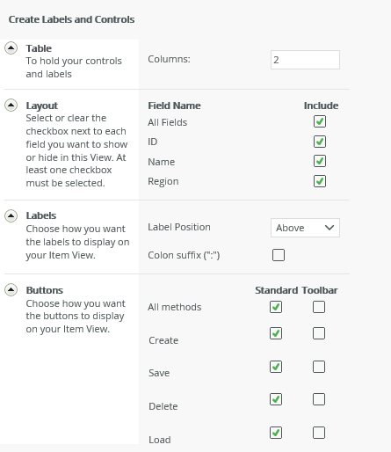Uncheck the Create Standard button checkbox

276,333
